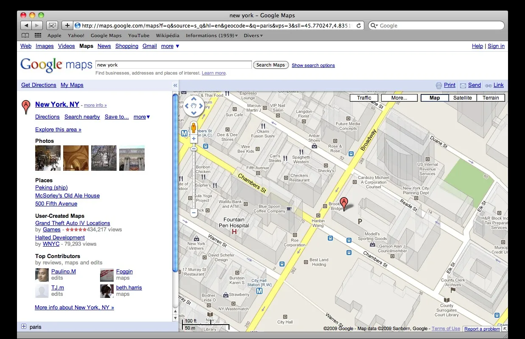Click the parking P icon on map
The width and height of the screenshot is (525, 339).
pyautogui.click(x=360, y=221)
